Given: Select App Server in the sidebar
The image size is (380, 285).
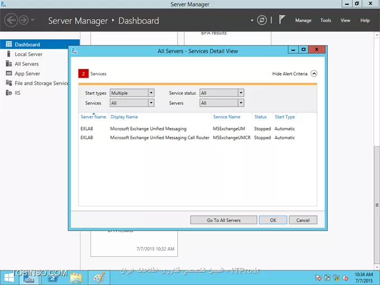Looking at the screenshot, I should [x=27, y=73].
